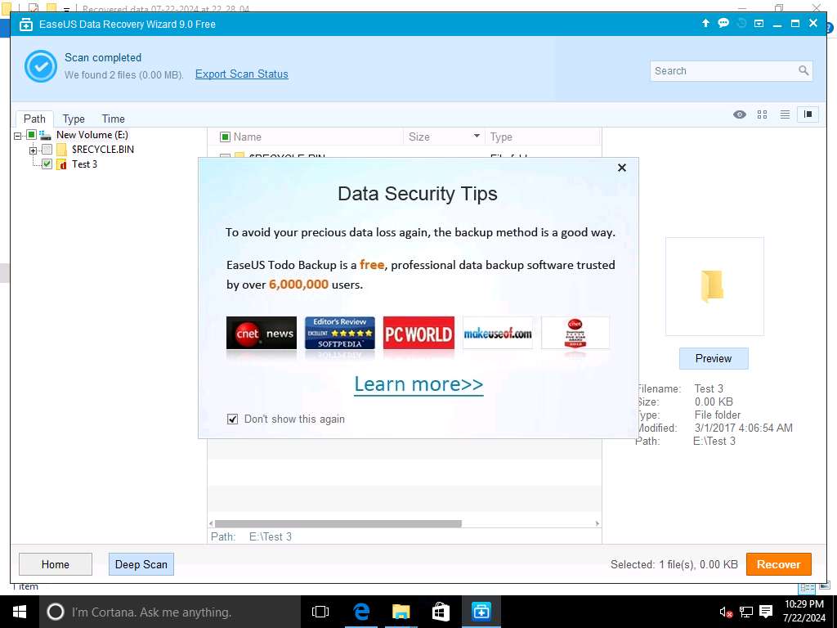Click the cnet news badge
Viewport: 837px width, 628px height.
tap(261, 333)
